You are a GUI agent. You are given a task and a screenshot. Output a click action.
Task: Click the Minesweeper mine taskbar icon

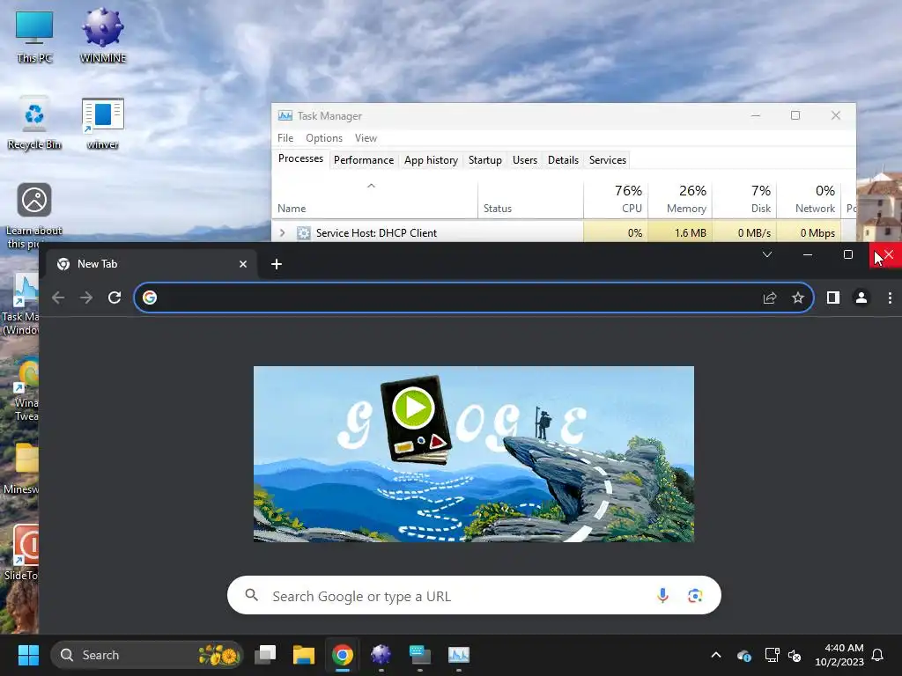pos(381,655)
